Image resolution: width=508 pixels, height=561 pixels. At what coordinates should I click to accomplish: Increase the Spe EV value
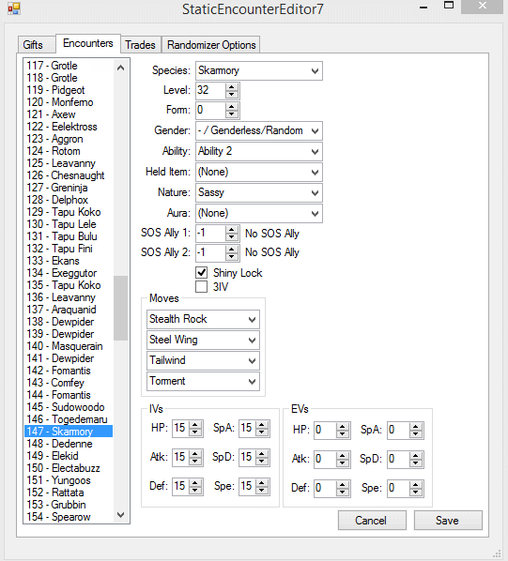click(x=416, y=485)
